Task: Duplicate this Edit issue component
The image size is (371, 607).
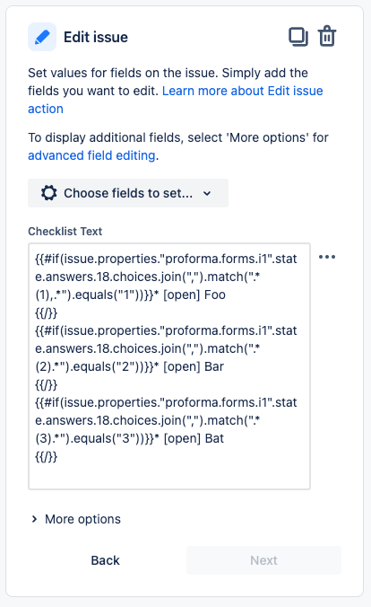Action: pos(298,37)
